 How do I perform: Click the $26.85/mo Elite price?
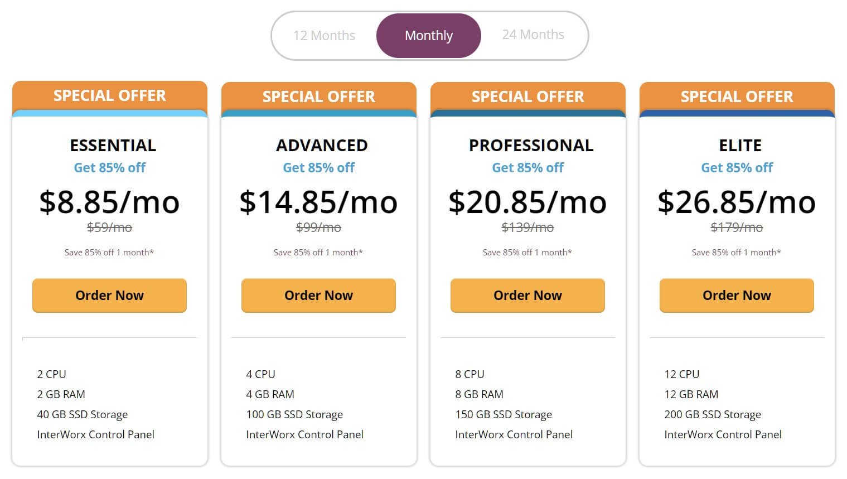(737, 202)
